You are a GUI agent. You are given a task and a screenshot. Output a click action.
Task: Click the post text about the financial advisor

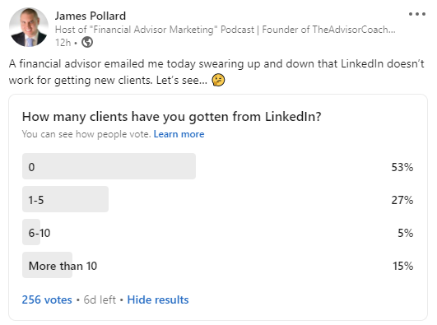tap(216, 72)
